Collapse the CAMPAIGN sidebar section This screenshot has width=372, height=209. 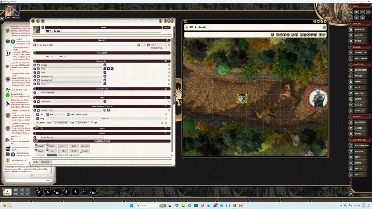click(x=351, y=64)
